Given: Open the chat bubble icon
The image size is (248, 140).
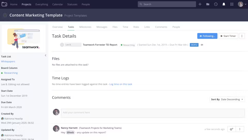Looking at the screenshot, I should pyautogui.click(x=216, y=4).
